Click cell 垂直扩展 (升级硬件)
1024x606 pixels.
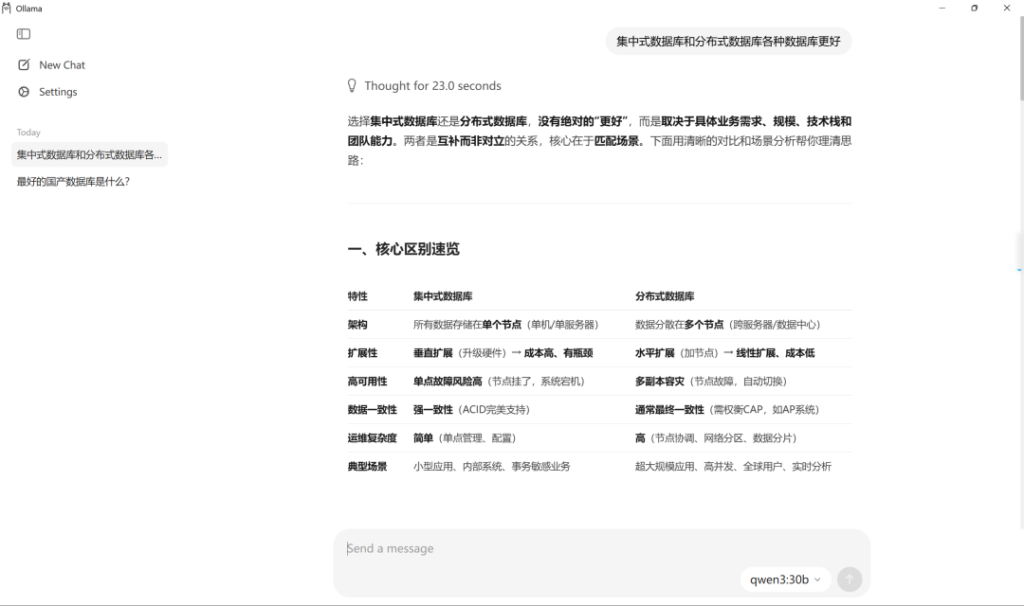click(x=503, y=353)
